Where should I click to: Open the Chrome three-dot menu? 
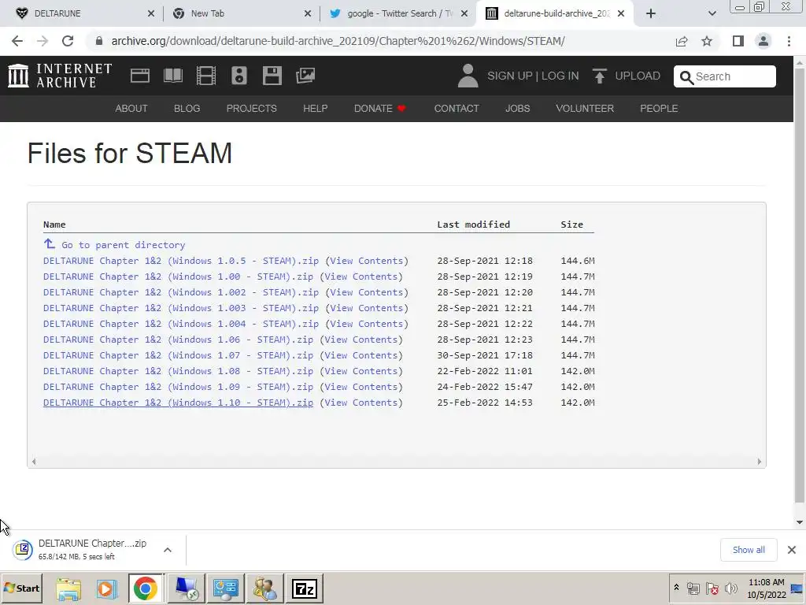pos(789,41)
